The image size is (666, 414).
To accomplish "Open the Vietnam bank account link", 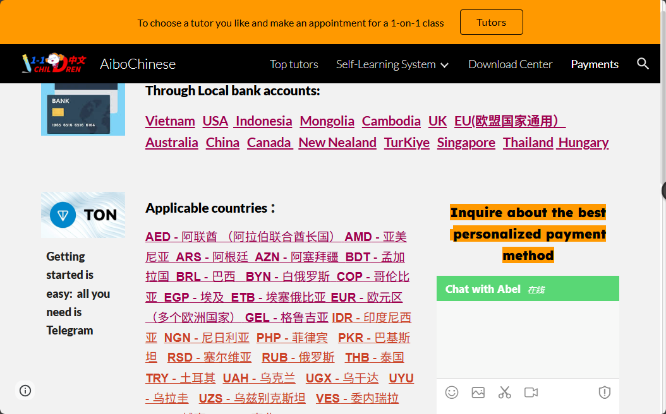I will (170, 121).
